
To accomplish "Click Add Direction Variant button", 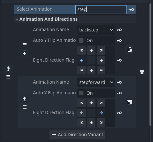I will pos(77,135).
